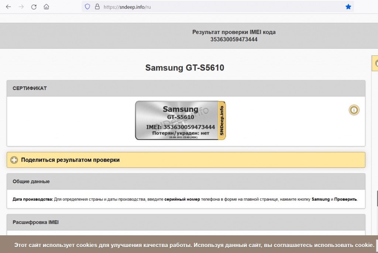Open the Samsung GT-S5610 certificate image
This screenshot has height=253, width=378.
[180, 121]
